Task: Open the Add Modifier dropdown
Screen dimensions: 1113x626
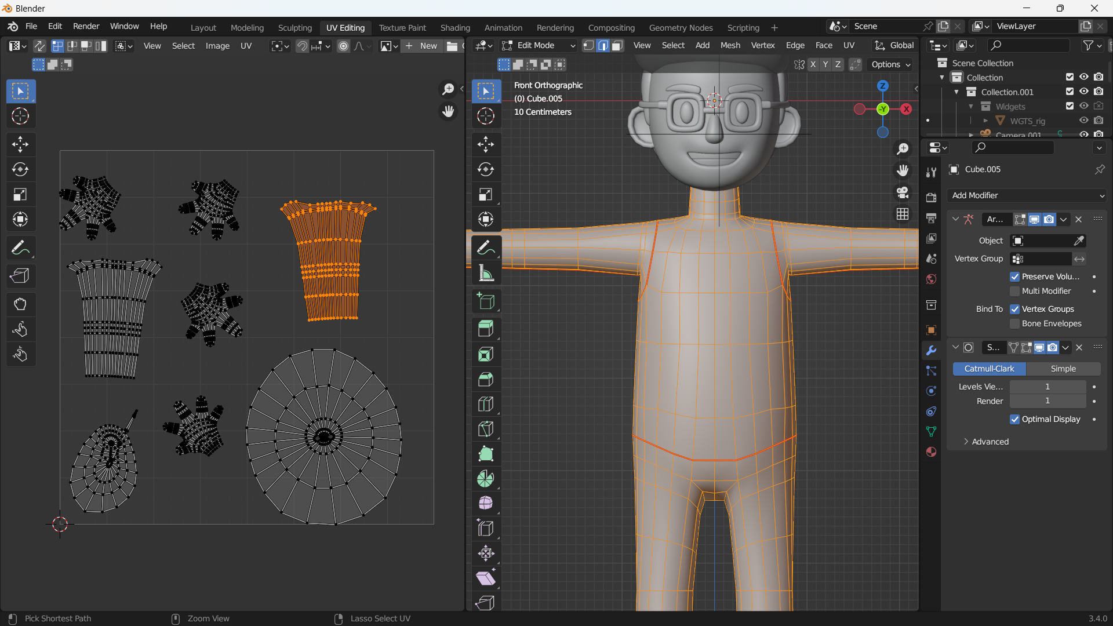Action: click(x=1028, y=195)
